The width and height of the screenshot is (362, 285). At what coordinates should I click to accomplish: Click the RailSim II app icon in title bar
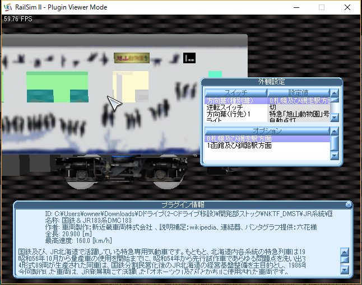click(x=8, y=7)
